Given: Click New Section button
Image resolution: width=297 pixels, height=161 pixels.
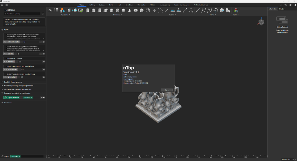Looking at the screenshot, I should 7,102.
